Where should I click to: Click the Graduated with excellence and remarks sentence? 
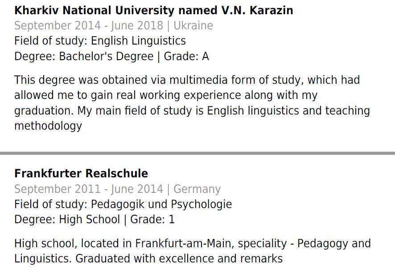pos(179,258)
